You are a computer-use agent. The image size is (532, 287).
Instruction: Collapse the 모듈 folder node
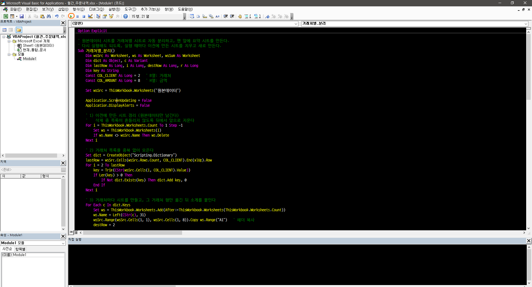point(9,54)
